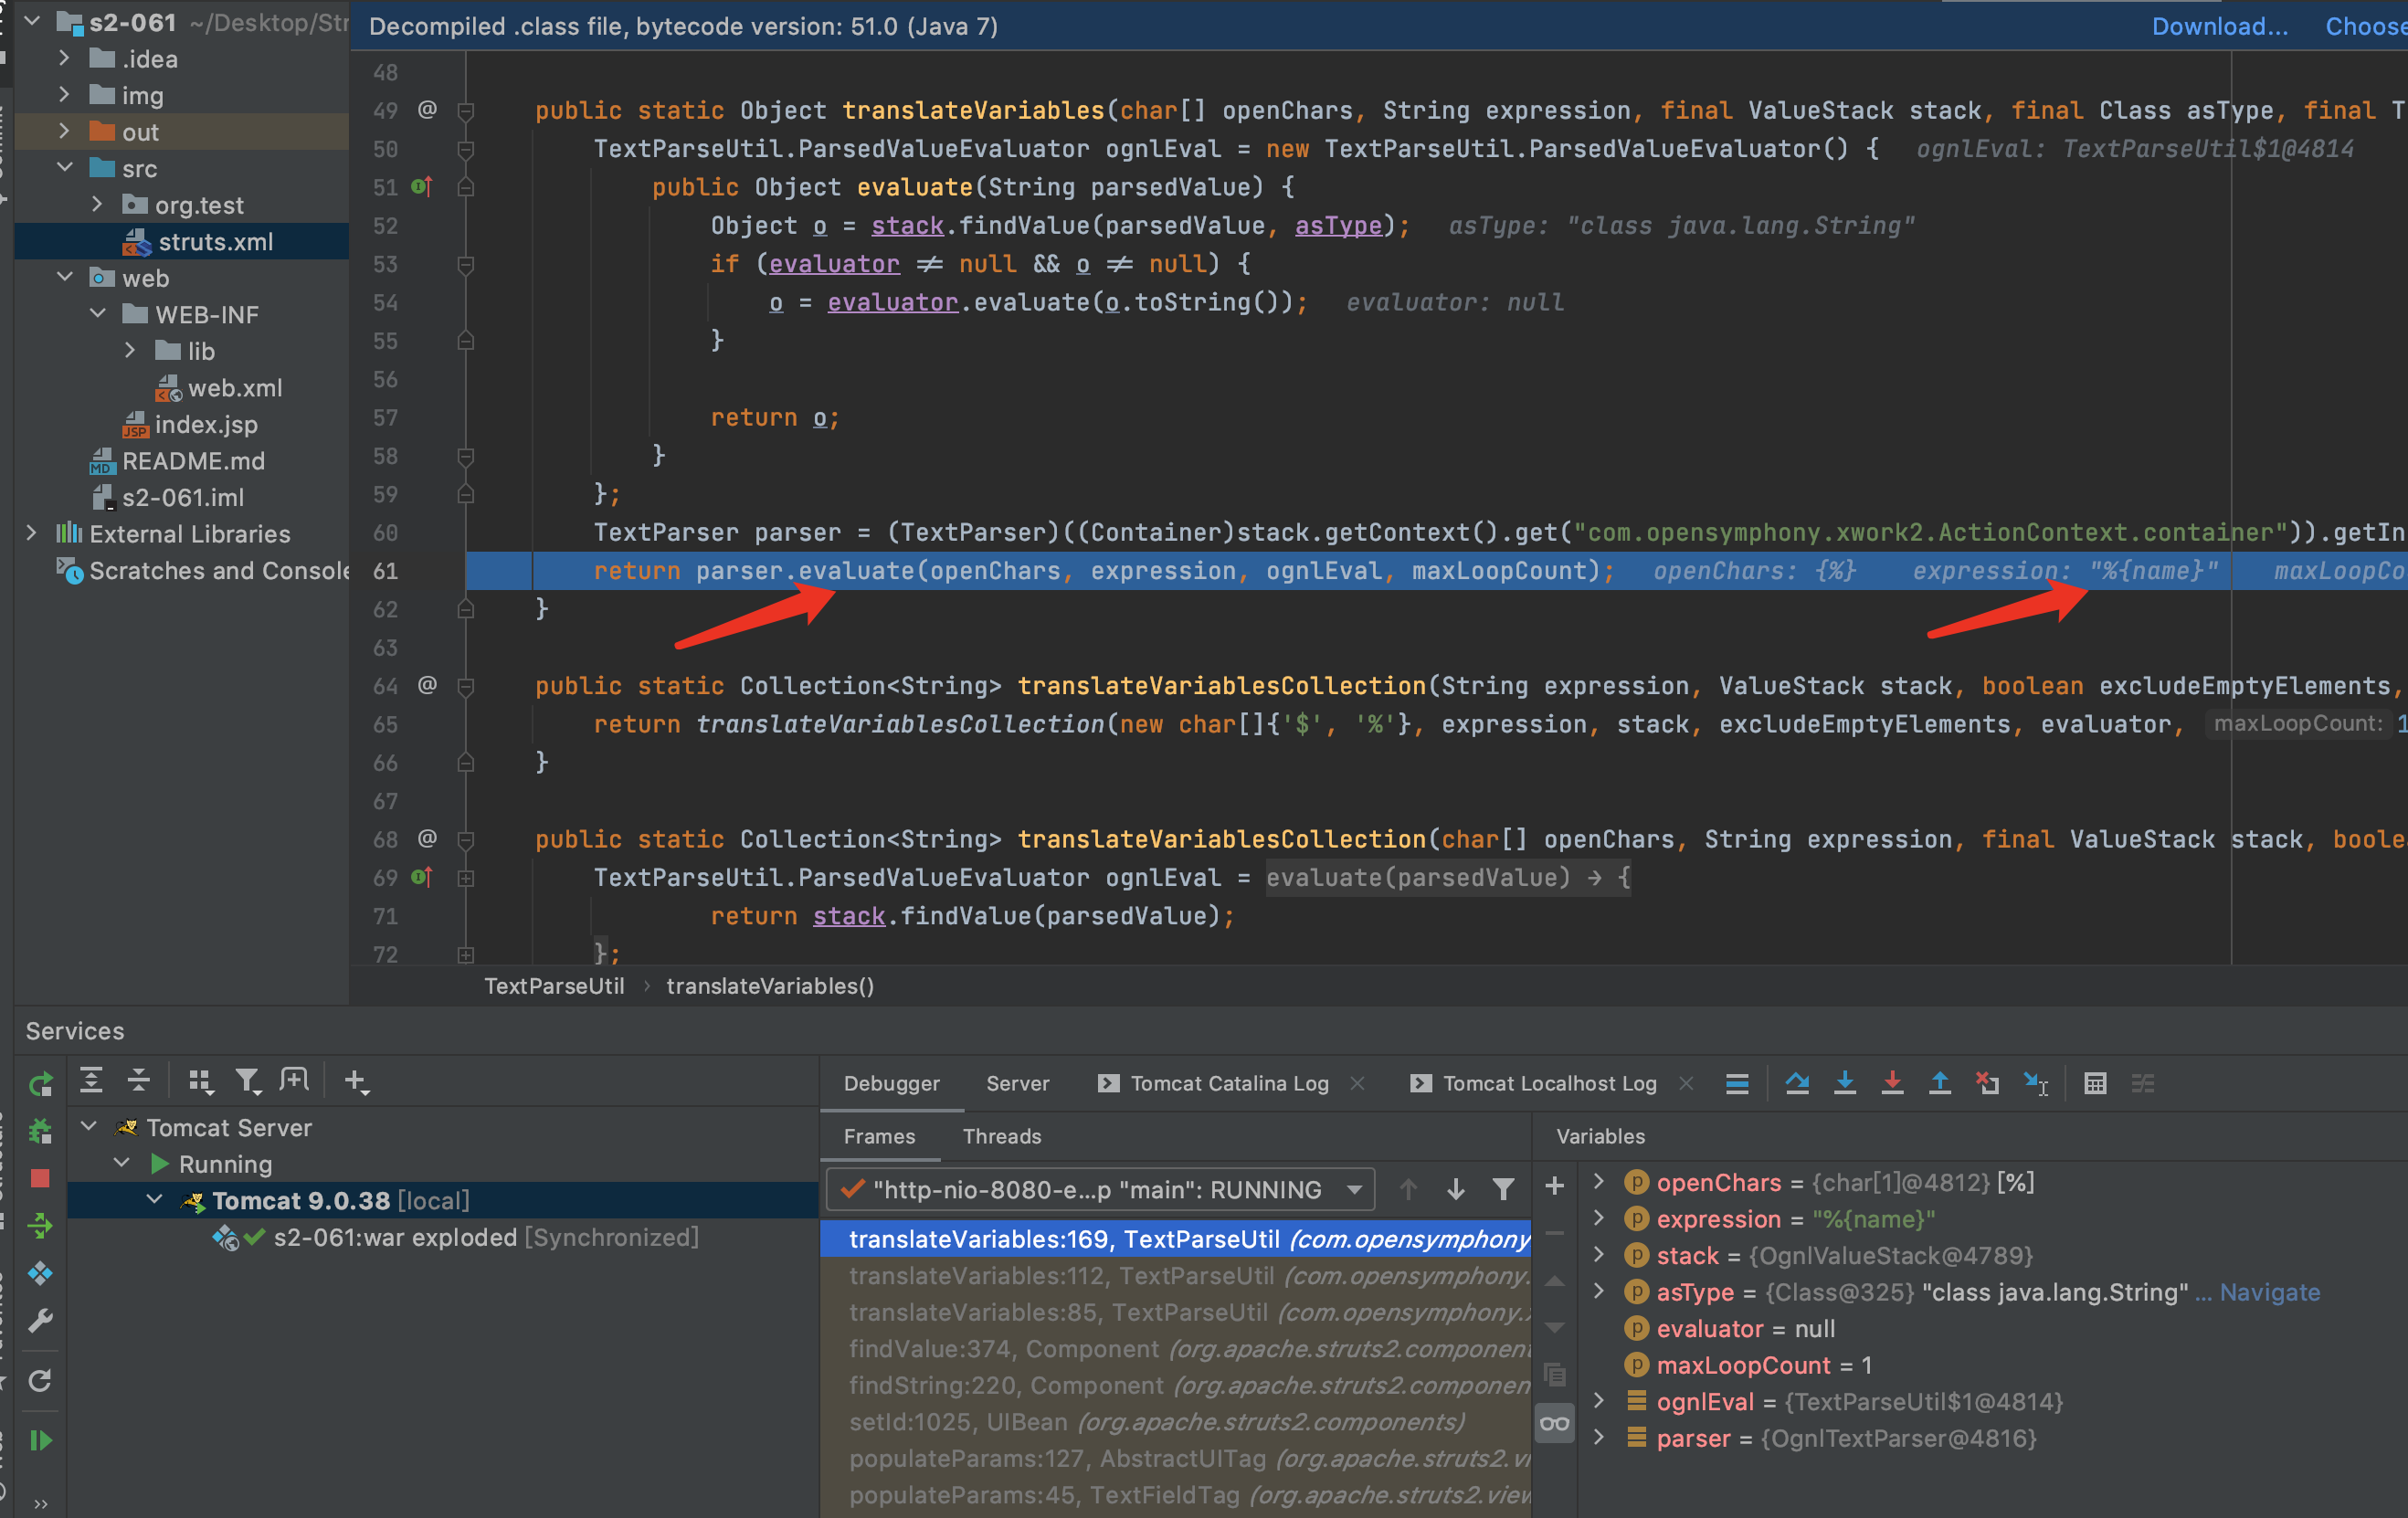Image resolution: width=2408 pixels, height=1518 pixels.
Task: Click TextParseUtil in the breadcrumb bar
Action: click(x=554, y=986)
